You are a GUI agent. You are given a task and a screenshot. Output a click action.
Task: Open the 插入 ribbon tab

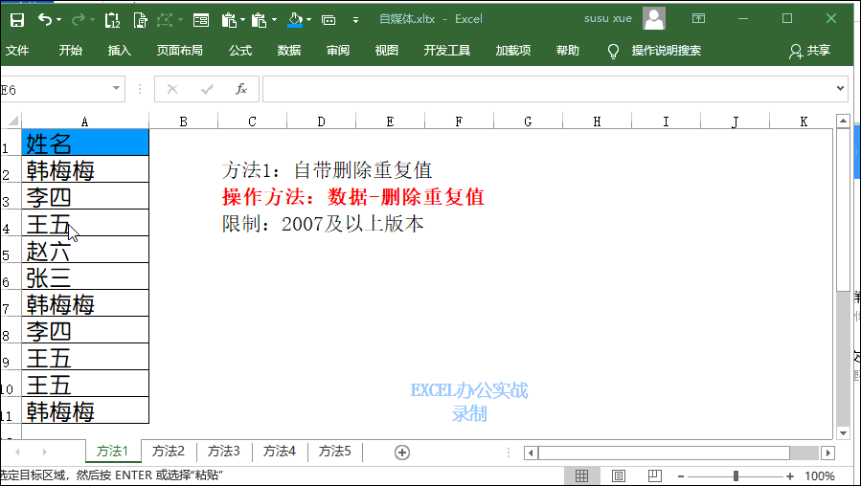[x=119, y=51]
